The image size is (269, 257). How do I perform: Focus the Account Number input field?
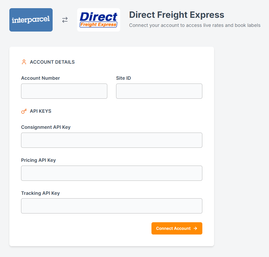pyautogui.click(x=64, y=91)
